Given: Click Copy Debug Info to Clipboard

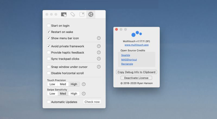Looking at the screenshot, I should (x=136, y=72).
